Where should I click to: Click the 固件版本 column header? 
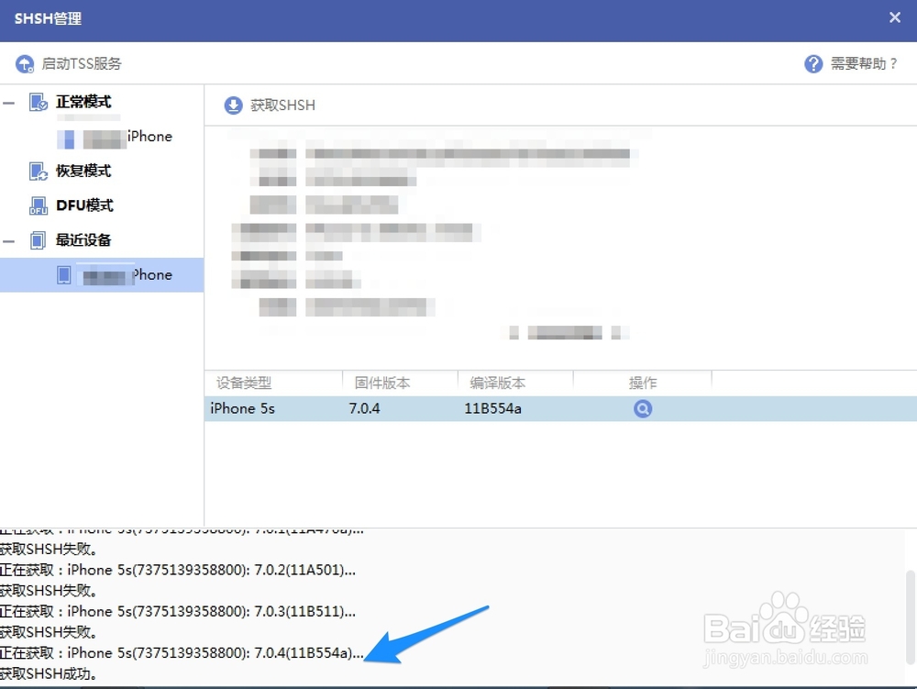[x=381, y=383]
